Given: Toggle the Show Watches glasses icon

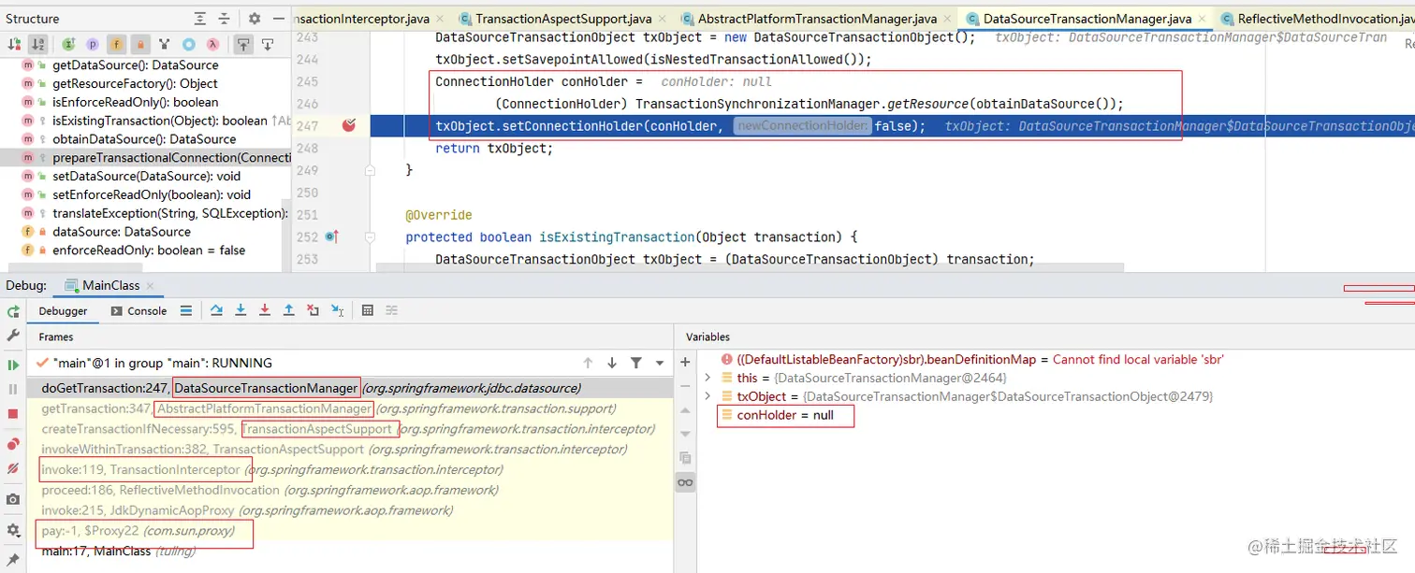Looking at the screenshot, I should pyautogui.click(x=685, y=483).
